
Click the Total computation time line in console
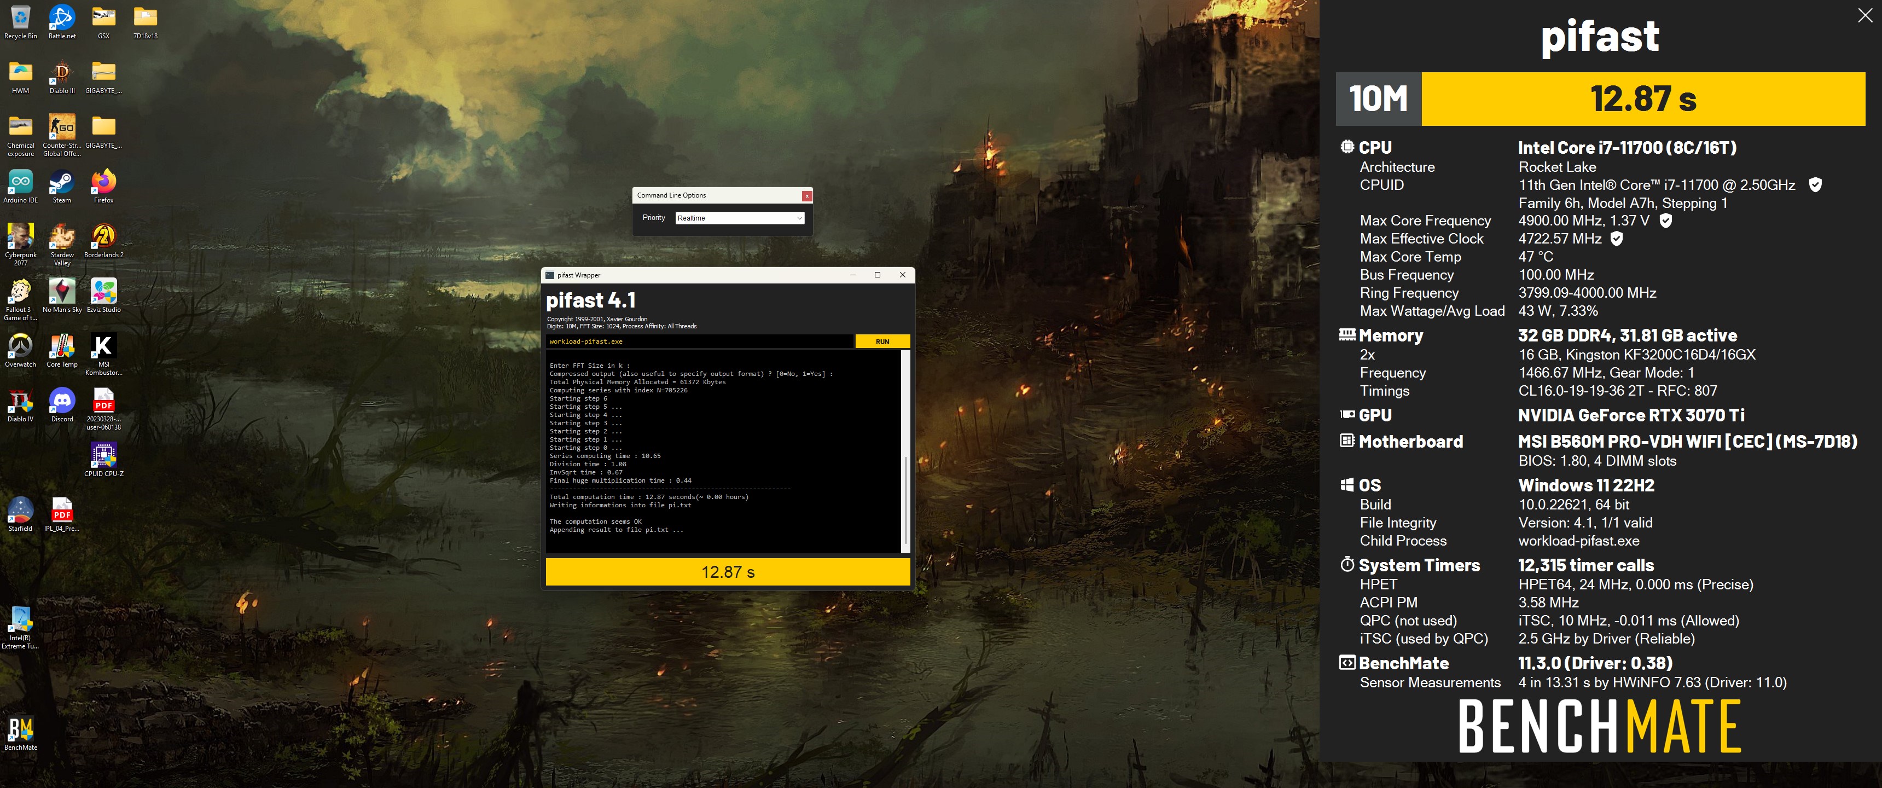point(649,497)
